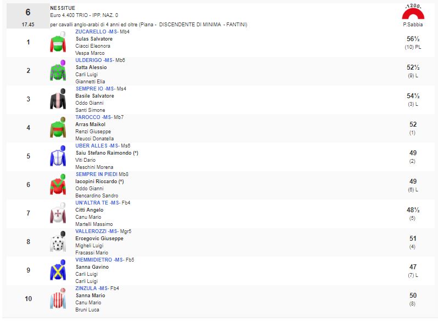Click Zucarello's green and red jockey silk
The image size is (438, 323).
click(58, 42)
